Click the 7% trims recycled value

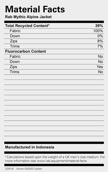coord(100,46)
